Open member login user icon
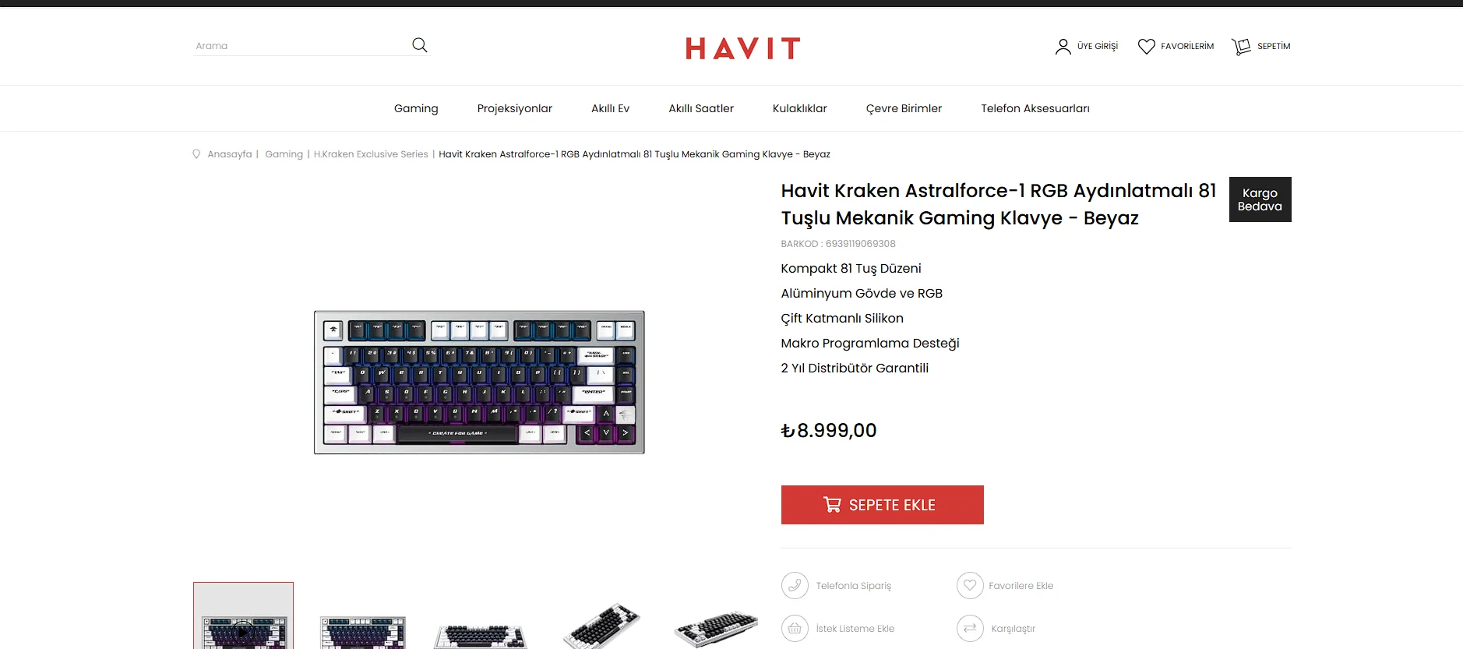 (x=1063, y=47)
